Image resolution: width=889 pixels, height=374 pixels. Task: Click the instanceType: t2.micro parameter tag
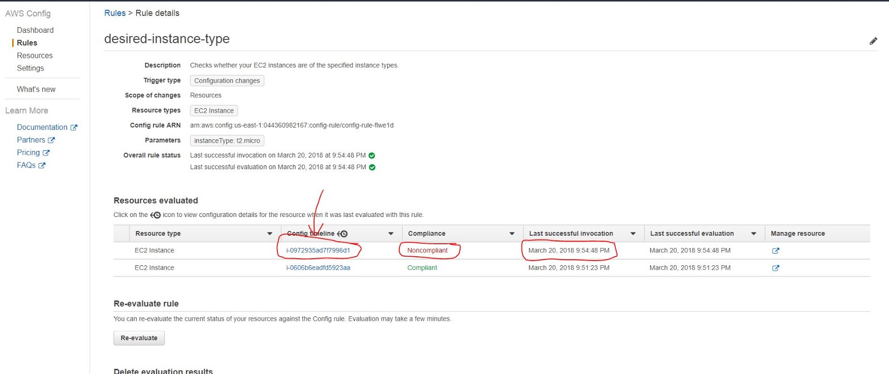pyautogui.click(x=227, y=140)
